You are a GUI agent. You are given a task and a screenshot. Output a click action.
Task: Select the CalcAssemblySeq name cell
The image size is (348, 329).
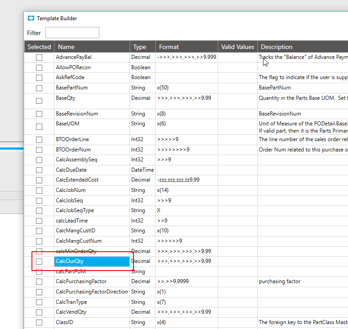92,160
